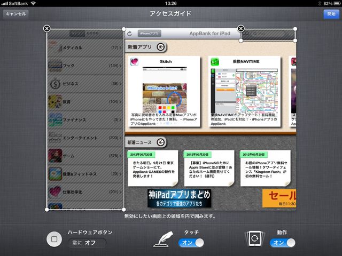Tap the ファイナンス category icon

pyautogui.click(x=55, y=119)
